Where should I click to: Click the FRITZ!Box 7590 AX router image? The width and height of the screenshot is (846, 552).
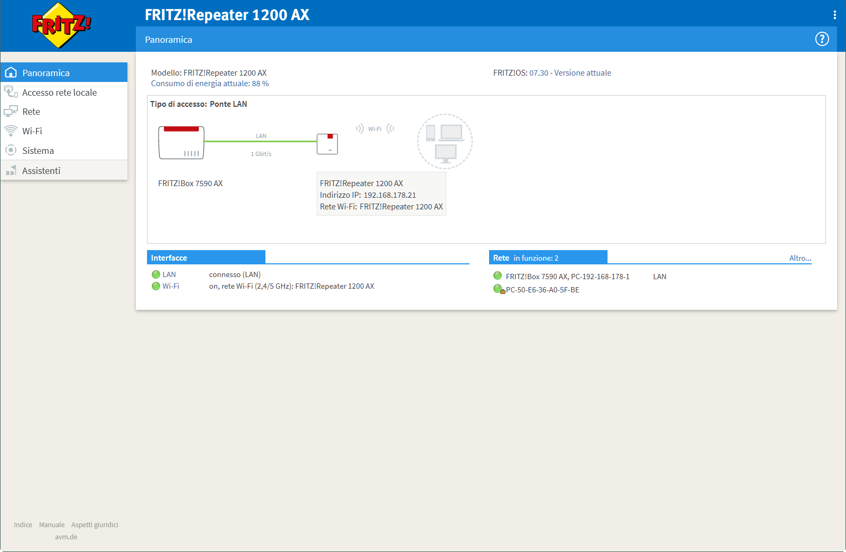click(x=181, y=143)
